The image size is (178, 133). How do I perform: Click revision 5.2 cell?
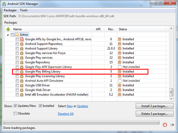pos(111,95)
